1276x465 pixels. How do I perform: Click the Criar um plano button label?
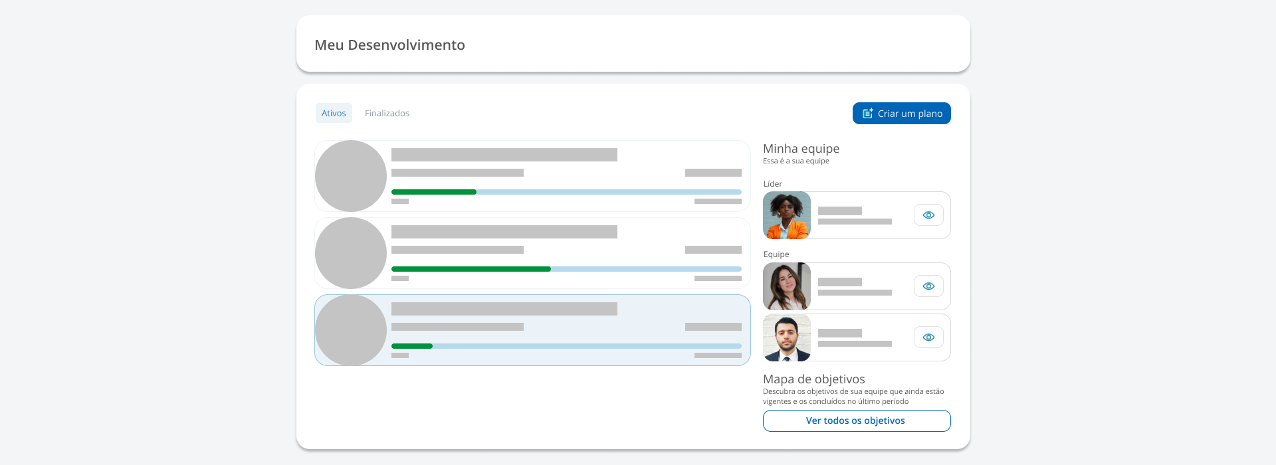coord(910,114)
